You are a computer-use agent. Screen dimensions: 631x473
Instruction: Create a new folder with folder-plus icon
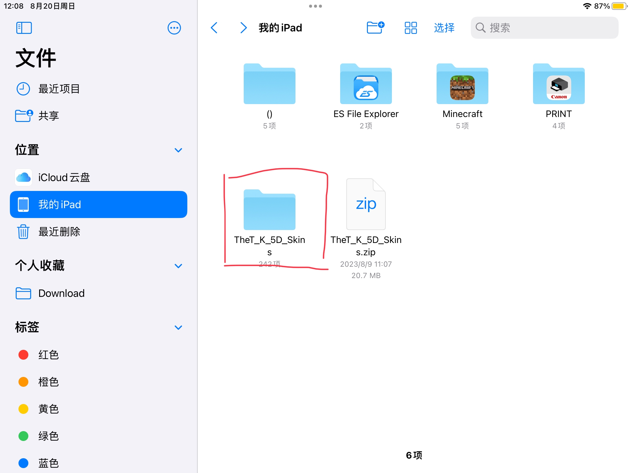coord(376,28)
